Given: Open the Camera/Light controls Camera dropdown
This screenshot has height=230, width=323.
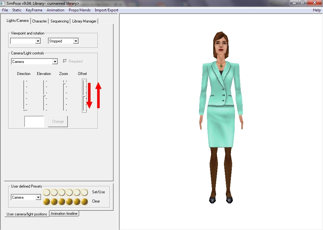Looking at the screenshot, I should tap(55, 62).
